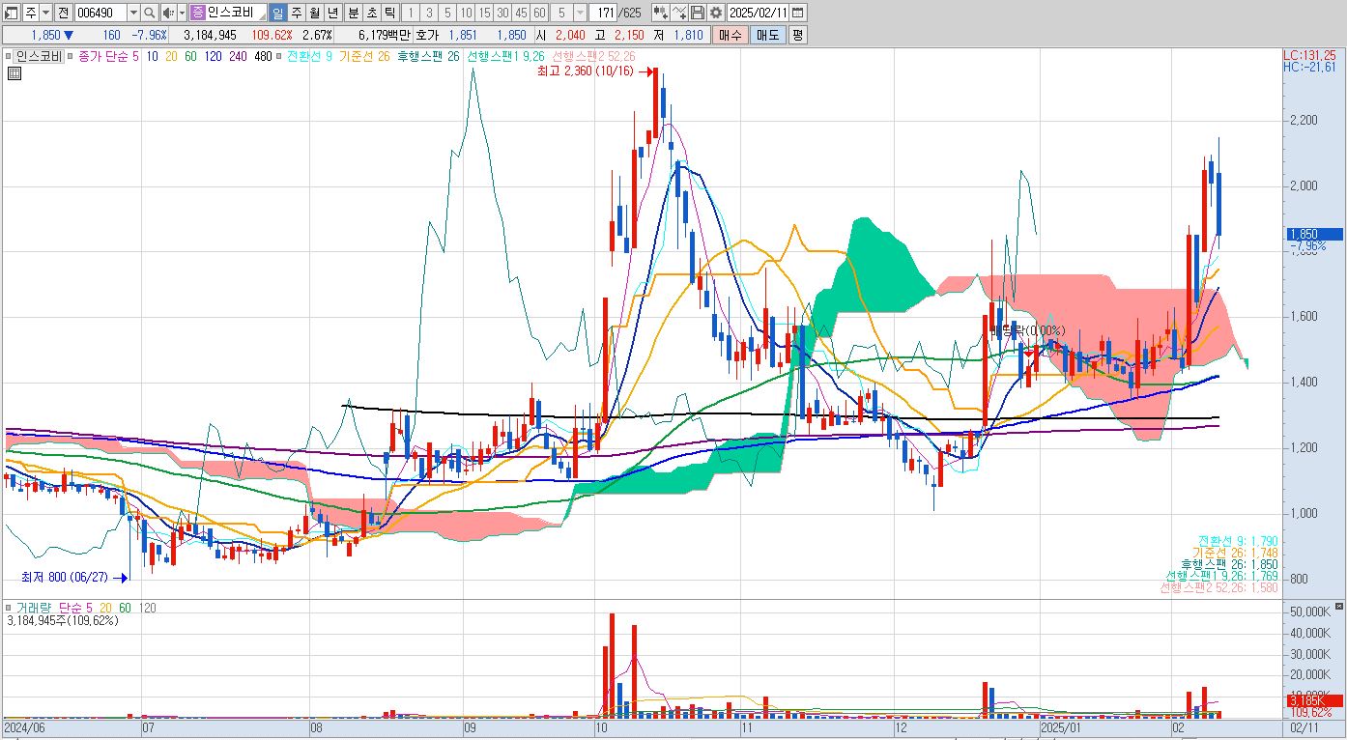
Task: Switch to 분 minute chart
Action: pos(353,13)
